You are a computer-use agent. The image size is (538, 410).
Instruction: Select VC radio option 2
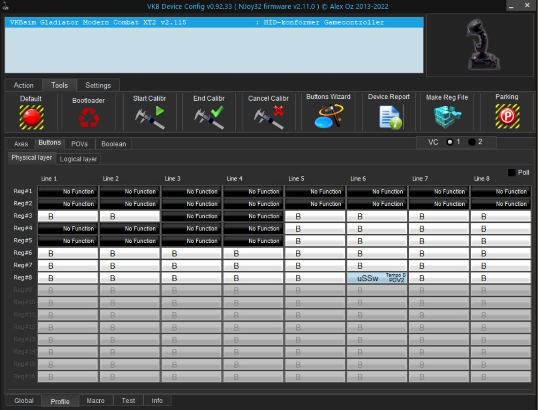[x=472, y=142]
